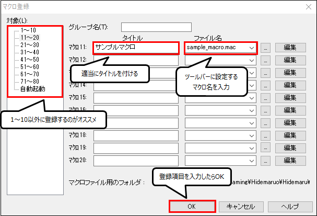Screen dimensions: 317x216
Task: Open the マクロ18 file name dropdown
Action: point(252,135)
